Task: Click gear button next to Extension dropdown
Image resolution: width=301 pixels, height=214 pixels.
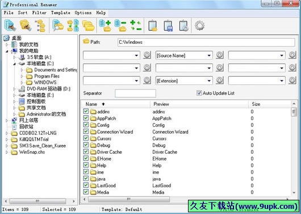Action: (220, 80)
